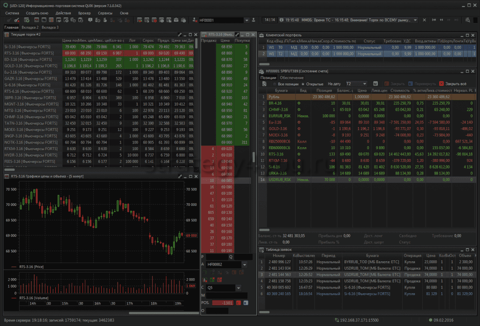Select the 'Открытые' radio button
The width and height of the screenshot is (480, 326).
pyautogui.click(x=302, y=83)
